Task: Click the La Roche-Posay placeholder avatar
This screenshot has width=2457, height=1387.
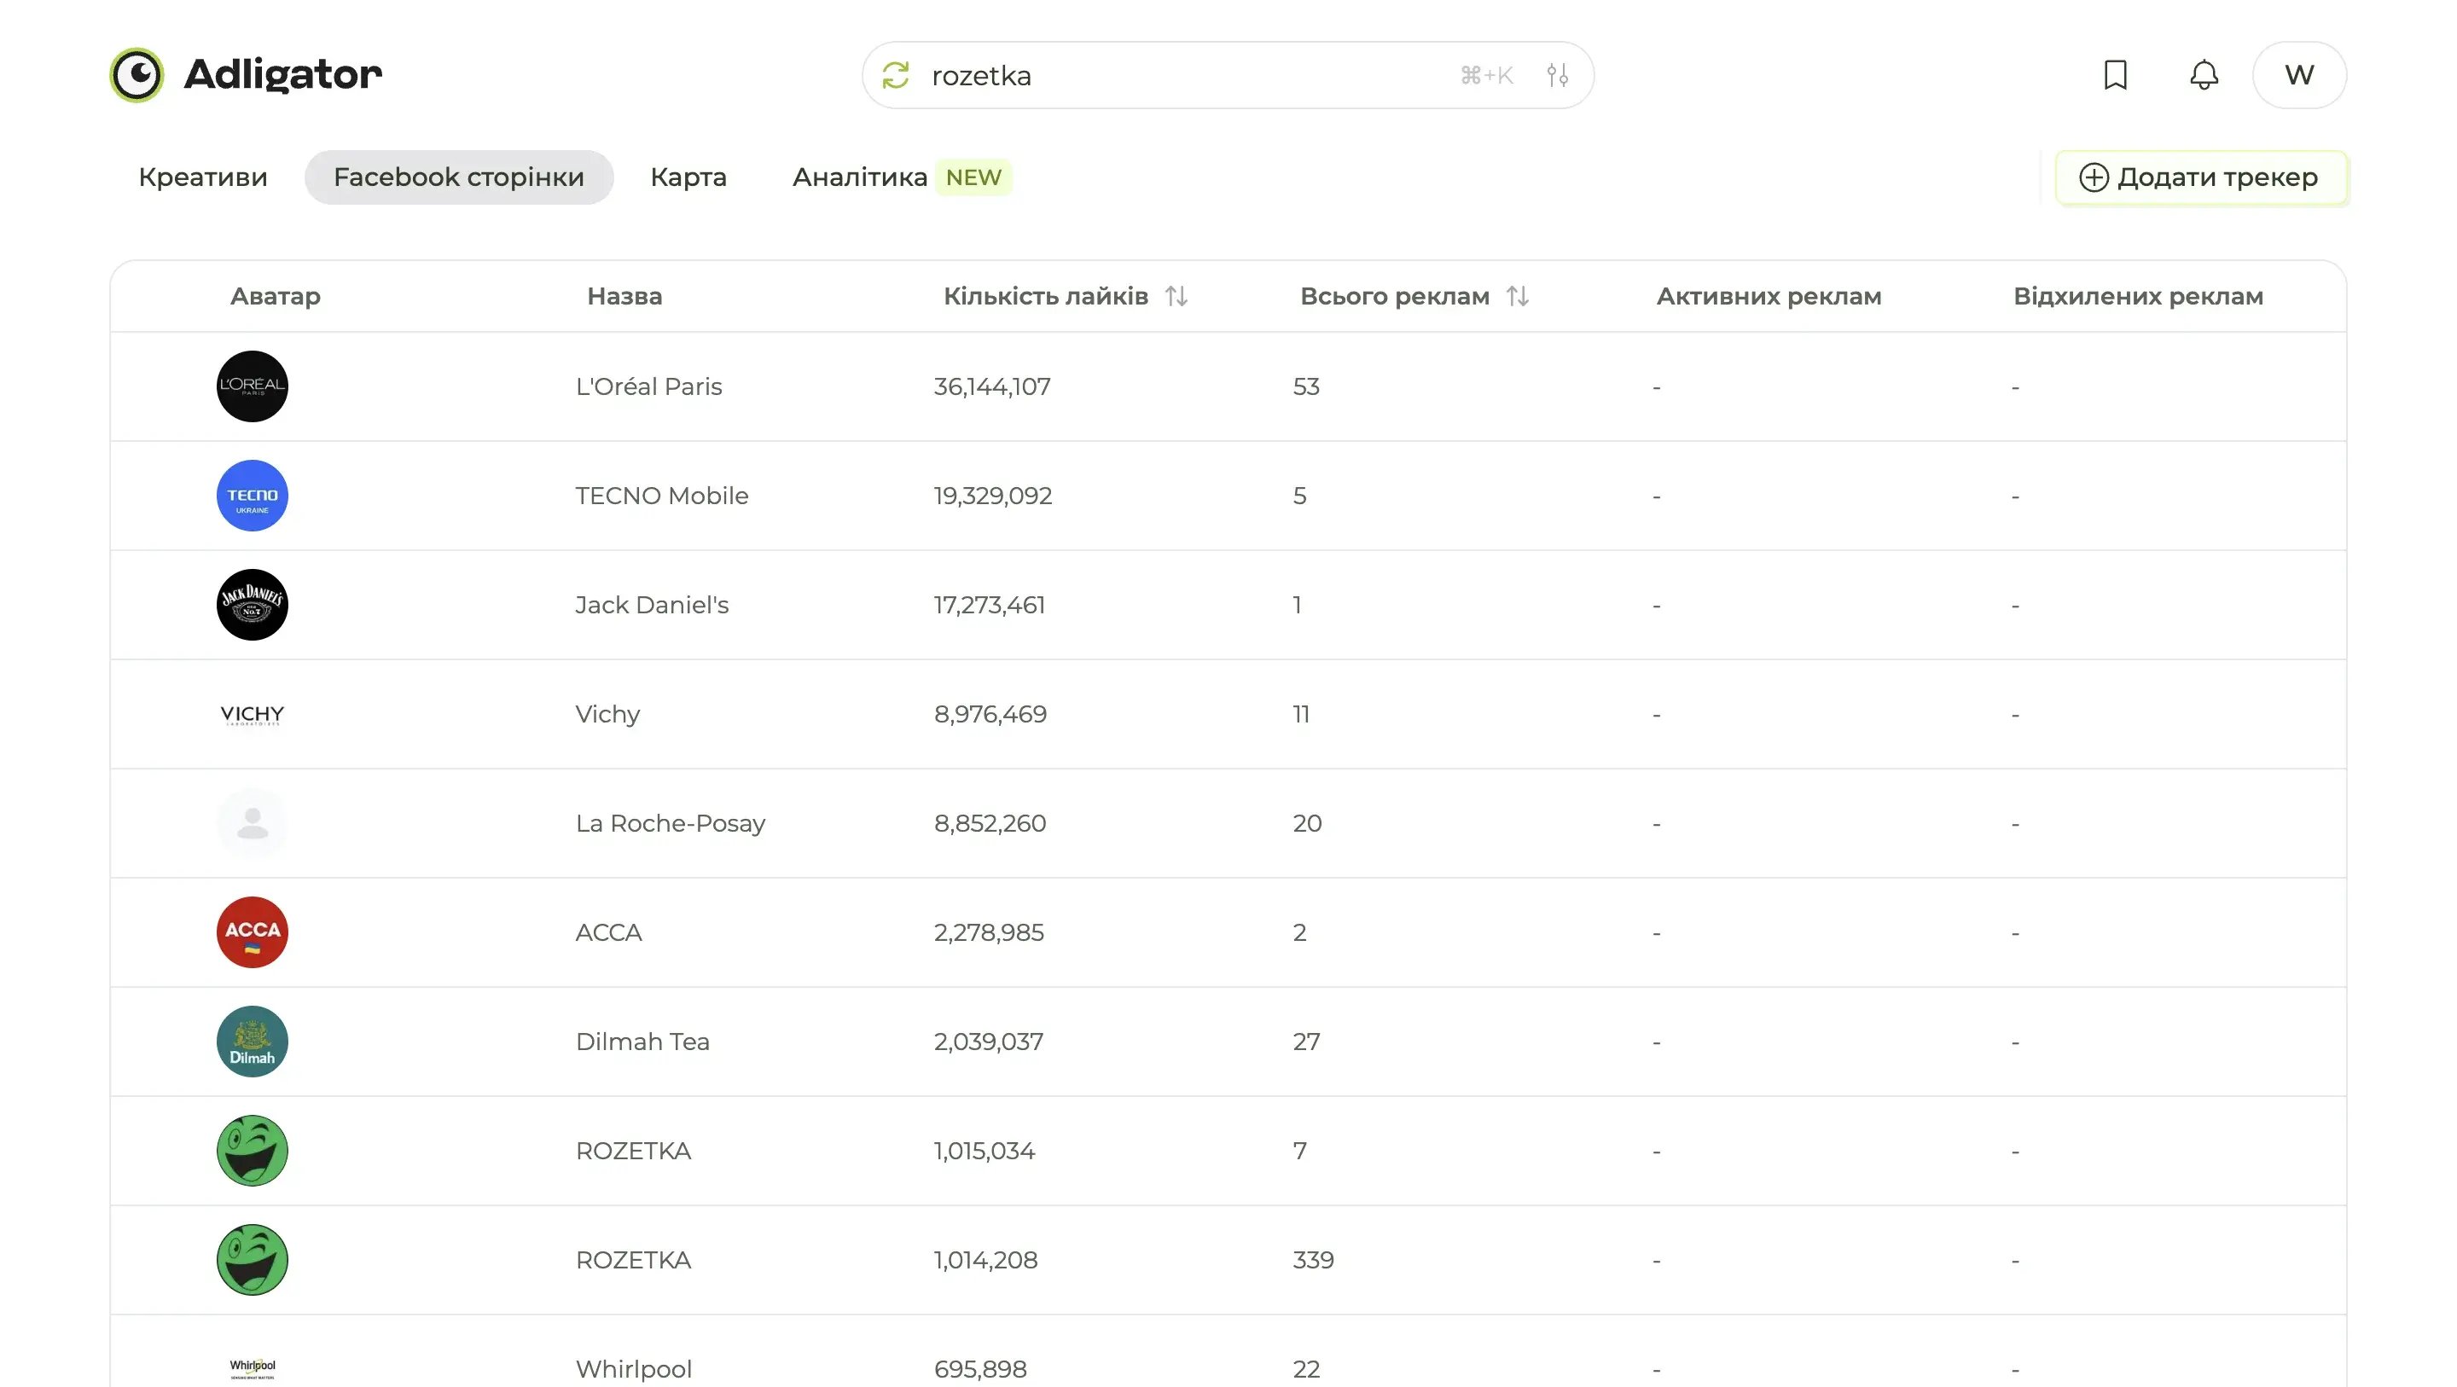Action: 252,823
